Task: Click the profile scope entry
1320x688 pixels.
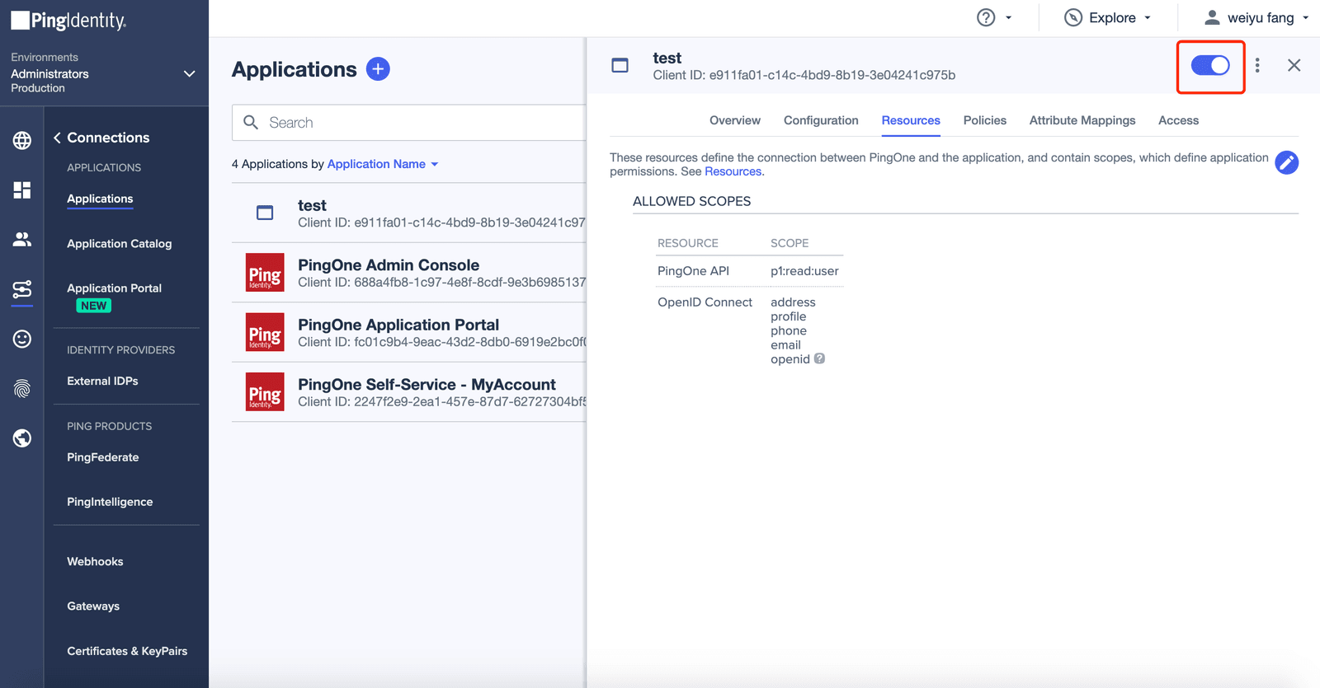Action: tap(788, 317)
